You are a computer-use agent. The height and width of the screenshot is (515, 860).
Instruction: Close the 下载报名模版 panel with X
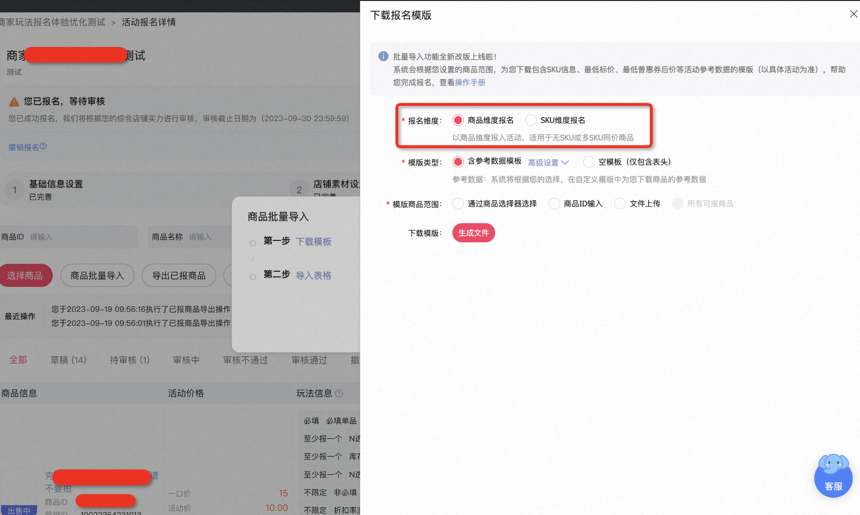pos(854,14)
